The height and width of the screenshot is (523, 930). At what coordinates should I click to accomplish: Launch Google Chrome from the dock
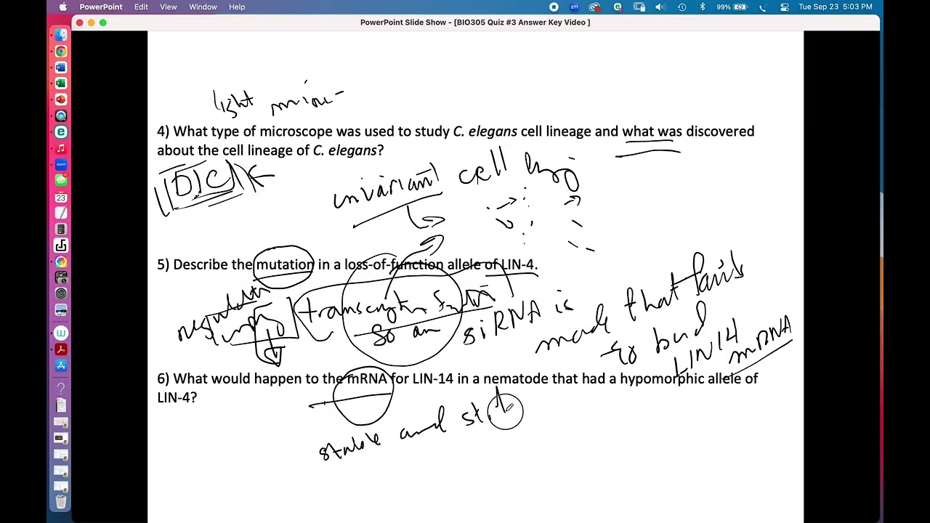coord(61,52)
